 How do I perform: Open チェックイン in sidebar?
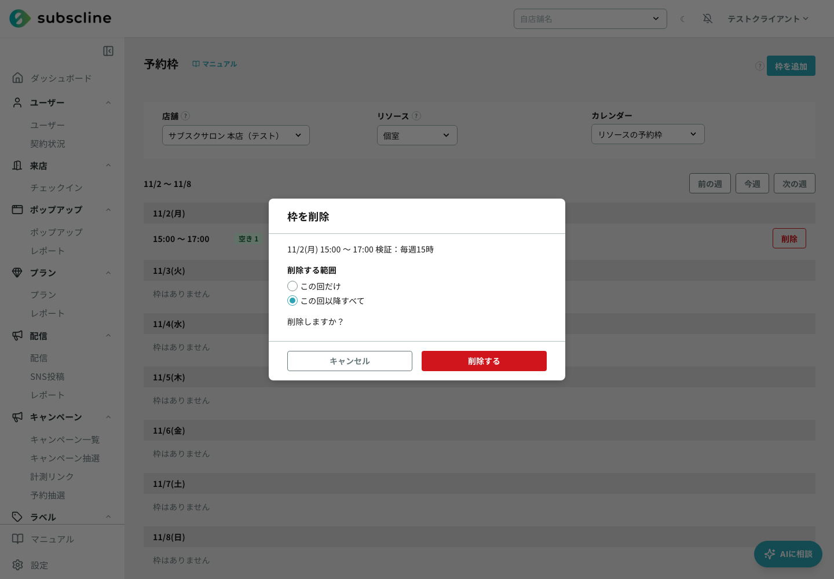click(56, 188)
